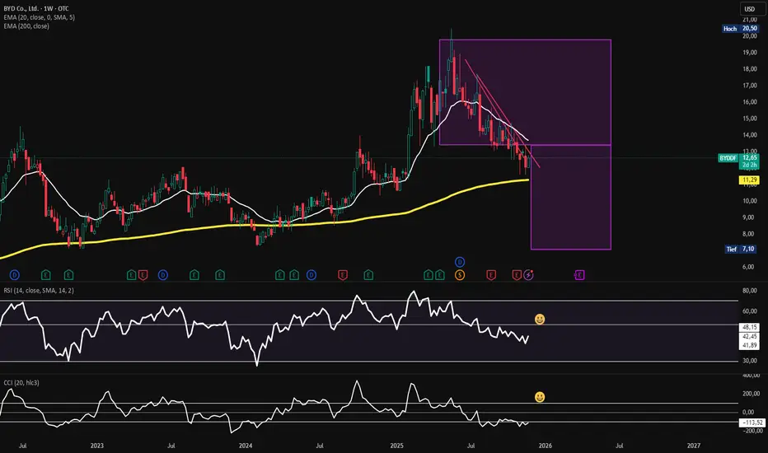Select the smiley emoji on the RSI pane
Image resolution: width=768 pixels, height=453 pixels.
pyautogui.click(x=540, y=320)
